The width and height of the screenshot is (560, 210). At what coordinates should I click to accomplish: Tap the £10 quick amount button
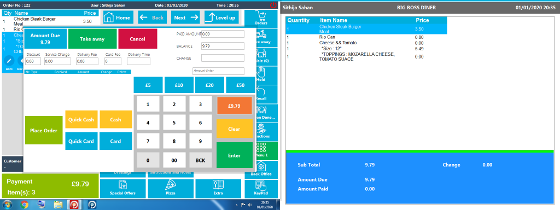(179, 85)
